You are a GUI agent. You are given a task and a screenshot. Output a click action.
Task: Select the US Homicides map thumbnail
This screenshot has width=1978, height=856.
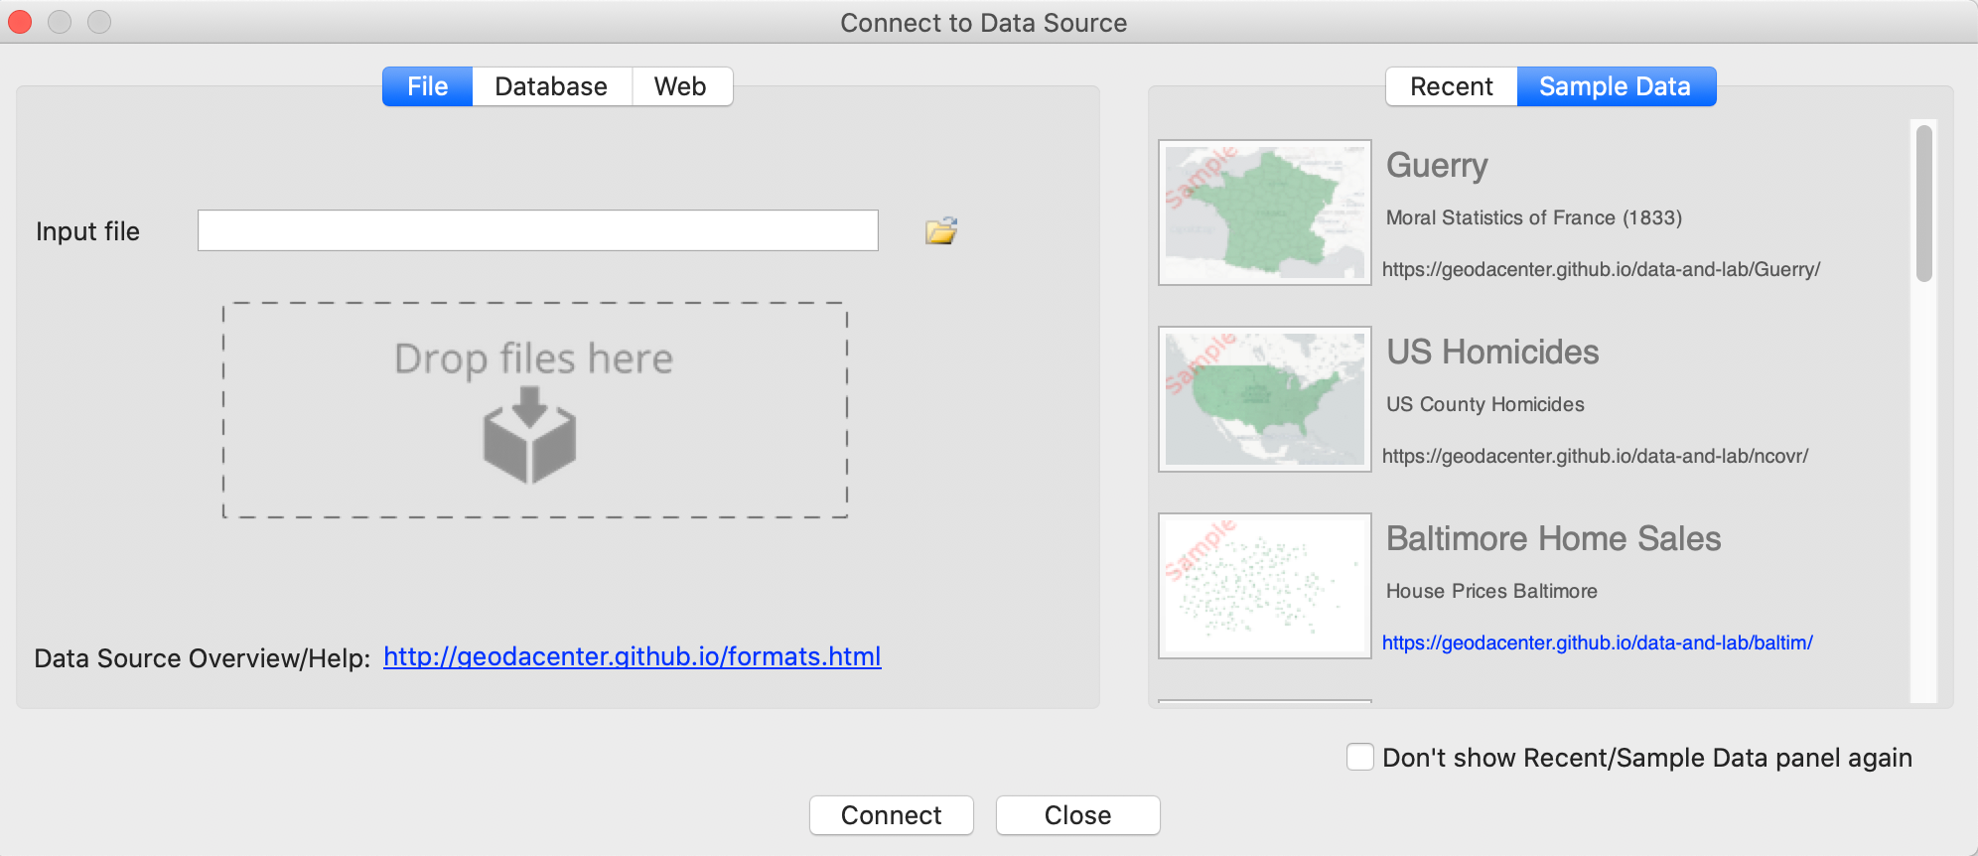pos(1265,399)
